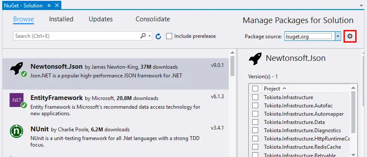The width and height of the screenshot is (367, 157).
Task: Click project list scroll down arrow
Action: point(354,154)
